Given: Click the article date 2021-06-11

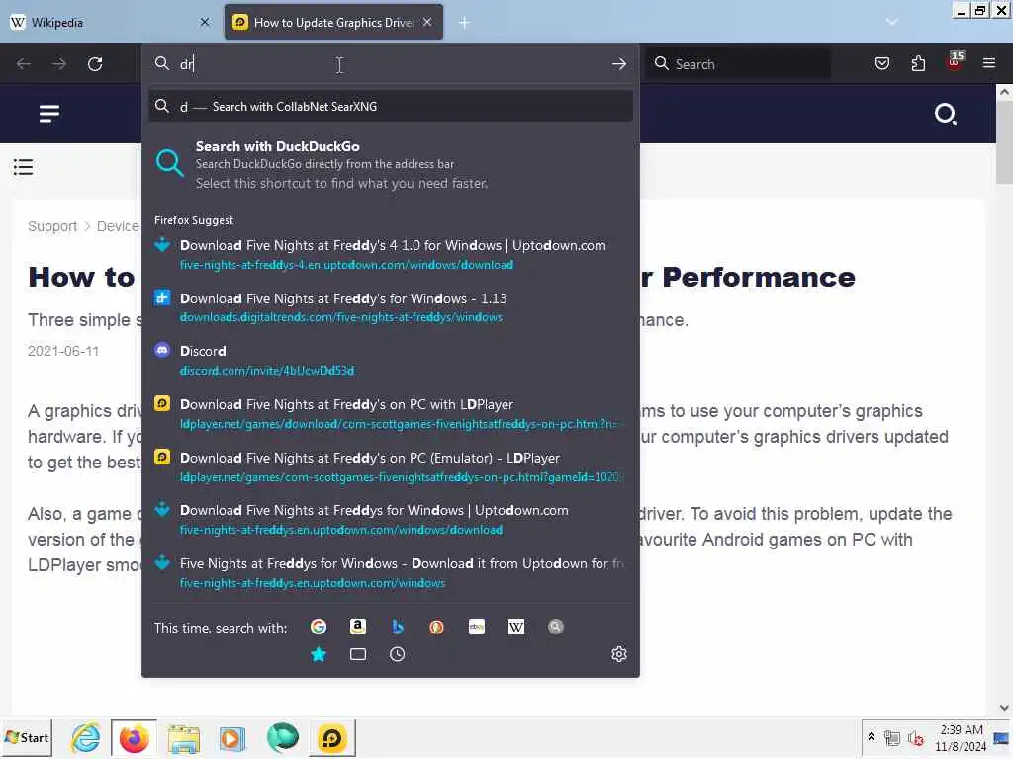Looking at the screenshot, I should pos(62,351).
